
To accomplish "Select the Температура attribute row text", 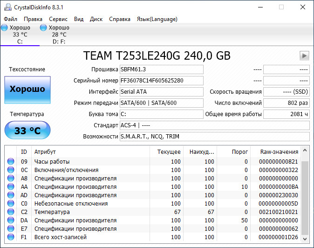I will point(52,212).
